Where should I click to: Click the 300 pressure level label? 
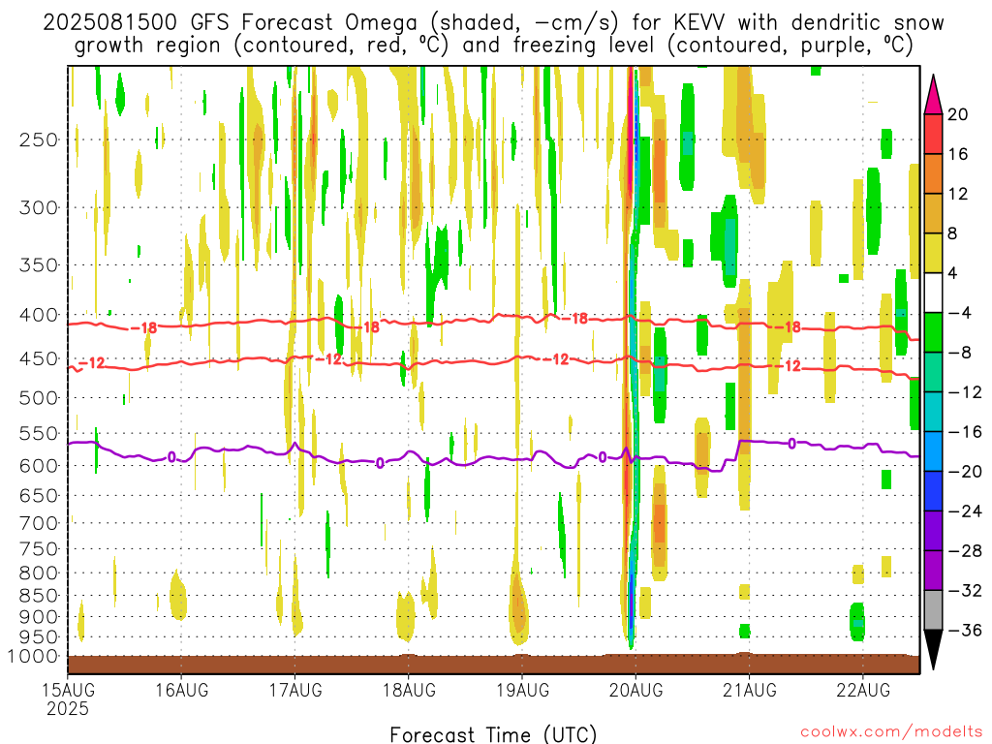point(39,207)
